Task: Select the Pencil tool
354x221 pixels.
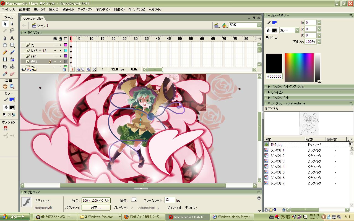Action: point(5,52)
